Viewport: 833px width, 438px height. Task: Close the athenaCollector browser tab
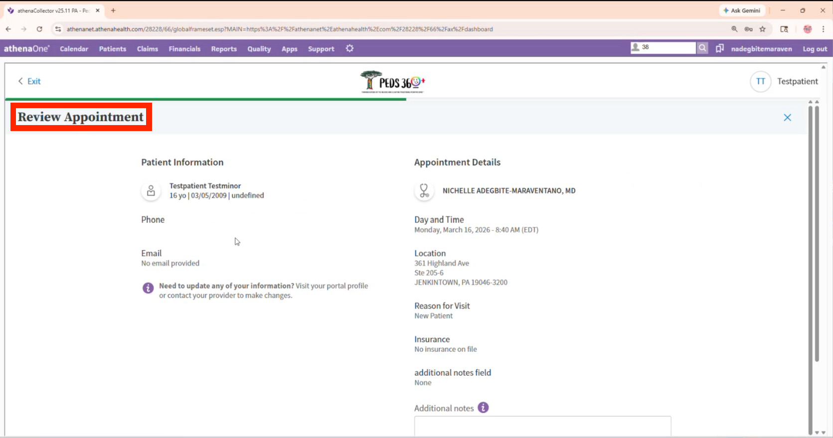point(98,10)
